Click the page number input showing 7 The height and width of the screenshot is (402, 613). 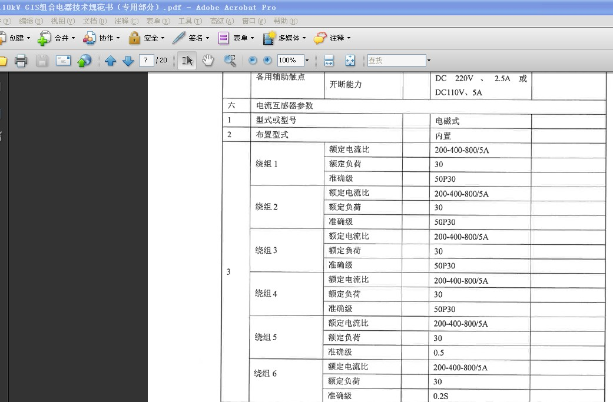click(146, 59)
